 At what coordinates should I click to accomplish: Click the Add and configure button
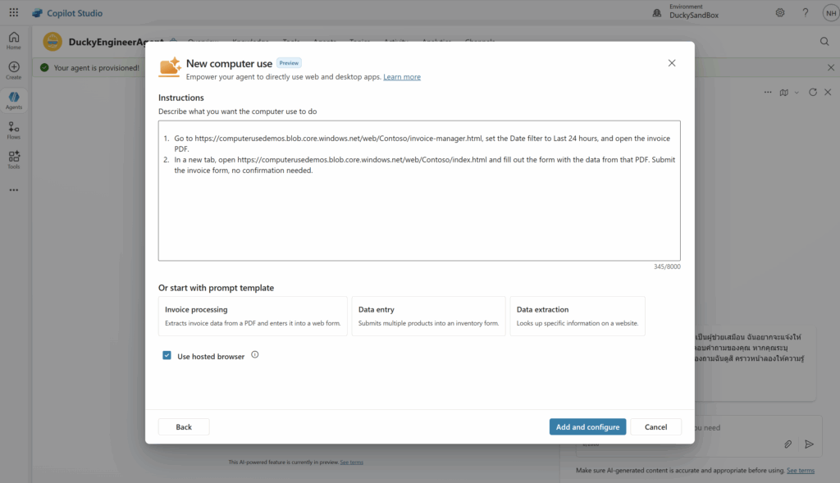coord(587,426)
